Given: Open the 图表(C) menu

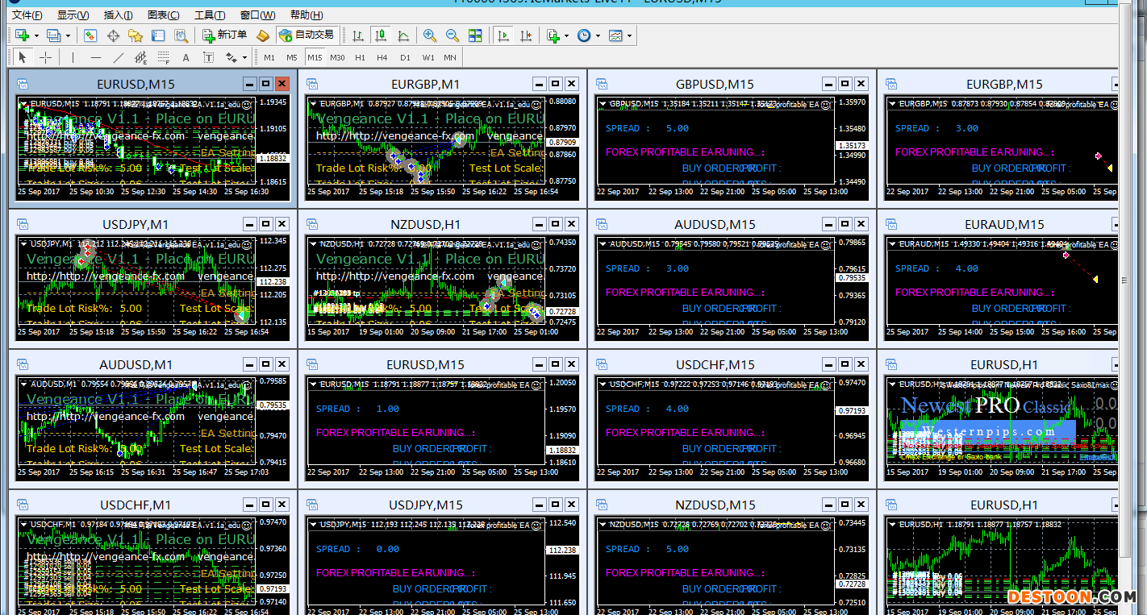Looking at the screenshot, I should [164, 15].
